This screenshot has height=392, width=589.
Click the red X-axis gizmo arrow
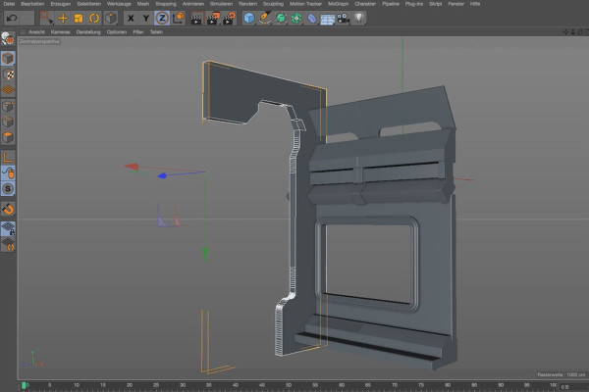pyautogui.click(x=132, y=167)
